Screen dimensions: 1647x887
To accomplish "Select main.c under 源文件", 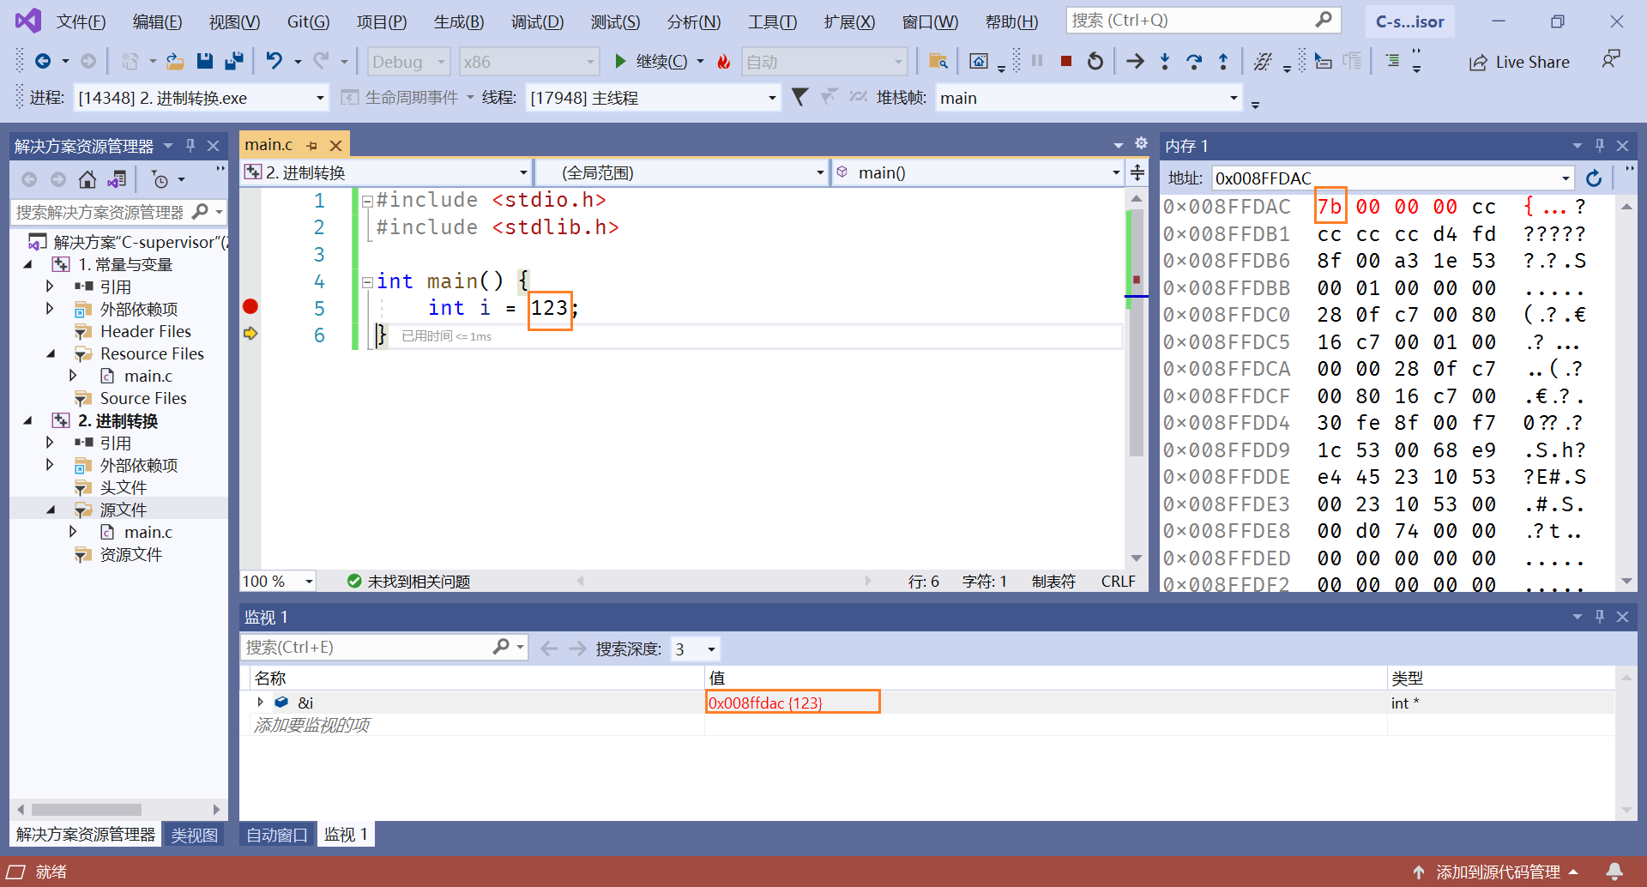I will point(148,532).
